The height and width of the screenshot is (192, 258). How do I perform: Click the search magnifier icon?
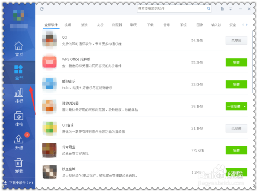pos(208,9)
